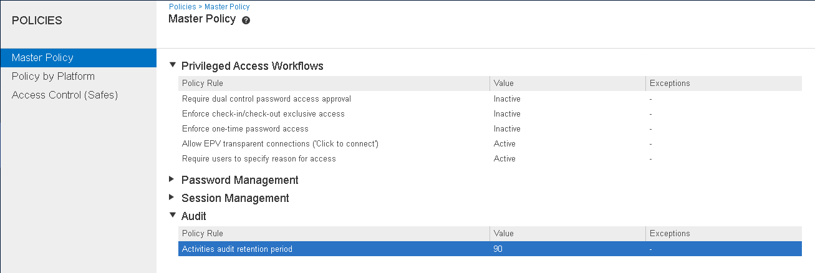Click Value column header in Privileged Access table

(567, 84)
